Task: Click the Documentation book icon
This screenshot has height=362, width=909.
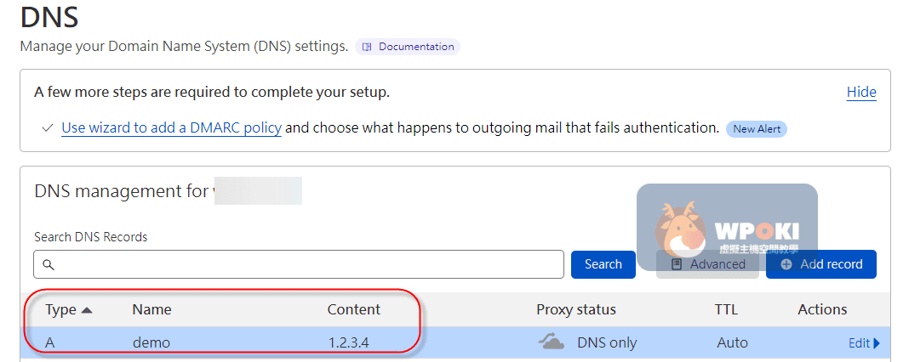Action: (x=367, y=47)
